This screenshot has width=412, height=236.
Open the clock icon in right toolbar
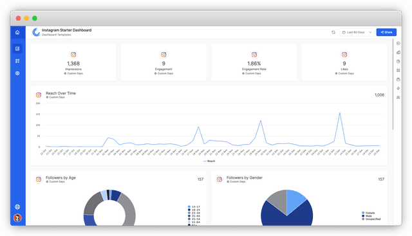[398, 61]
